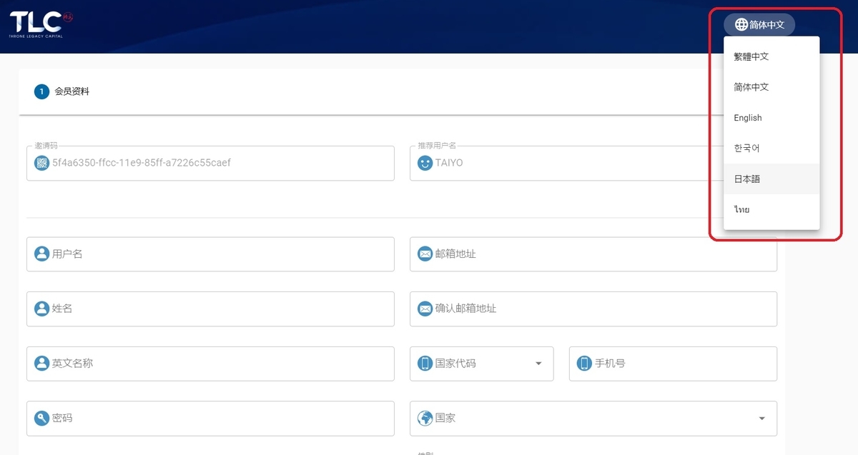This screenshot has height=455, width=858.
Task: Click the envelope icon in 邮箱地址 field
Action: coord(425,254)
